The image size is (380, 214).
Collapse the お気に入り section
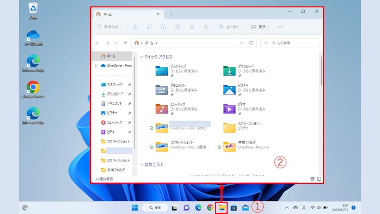click(x=142, y=165)
